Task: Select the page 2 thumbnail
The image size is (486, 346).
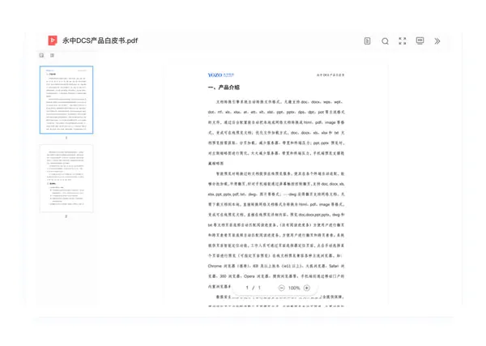Action: [66, 178]
